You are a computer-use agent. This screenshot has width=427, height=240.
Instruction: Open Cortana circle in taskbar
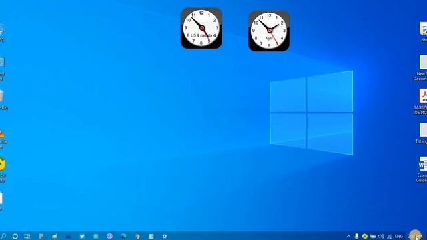[x=15, y=236]
